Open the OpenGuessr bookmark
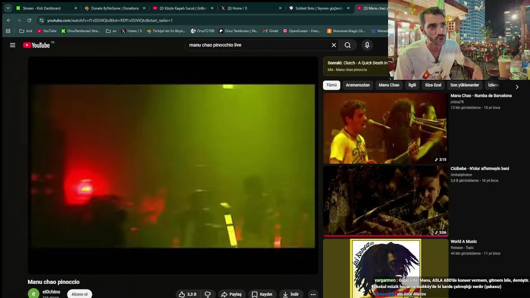530x298 pixels. point(301,31)
